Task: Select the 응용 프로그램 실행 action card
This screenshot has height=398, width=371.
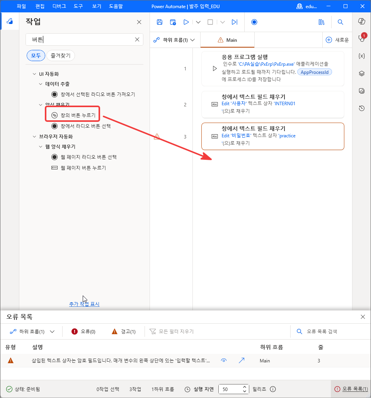Action: pyautogui.click(x=272, y=68)
